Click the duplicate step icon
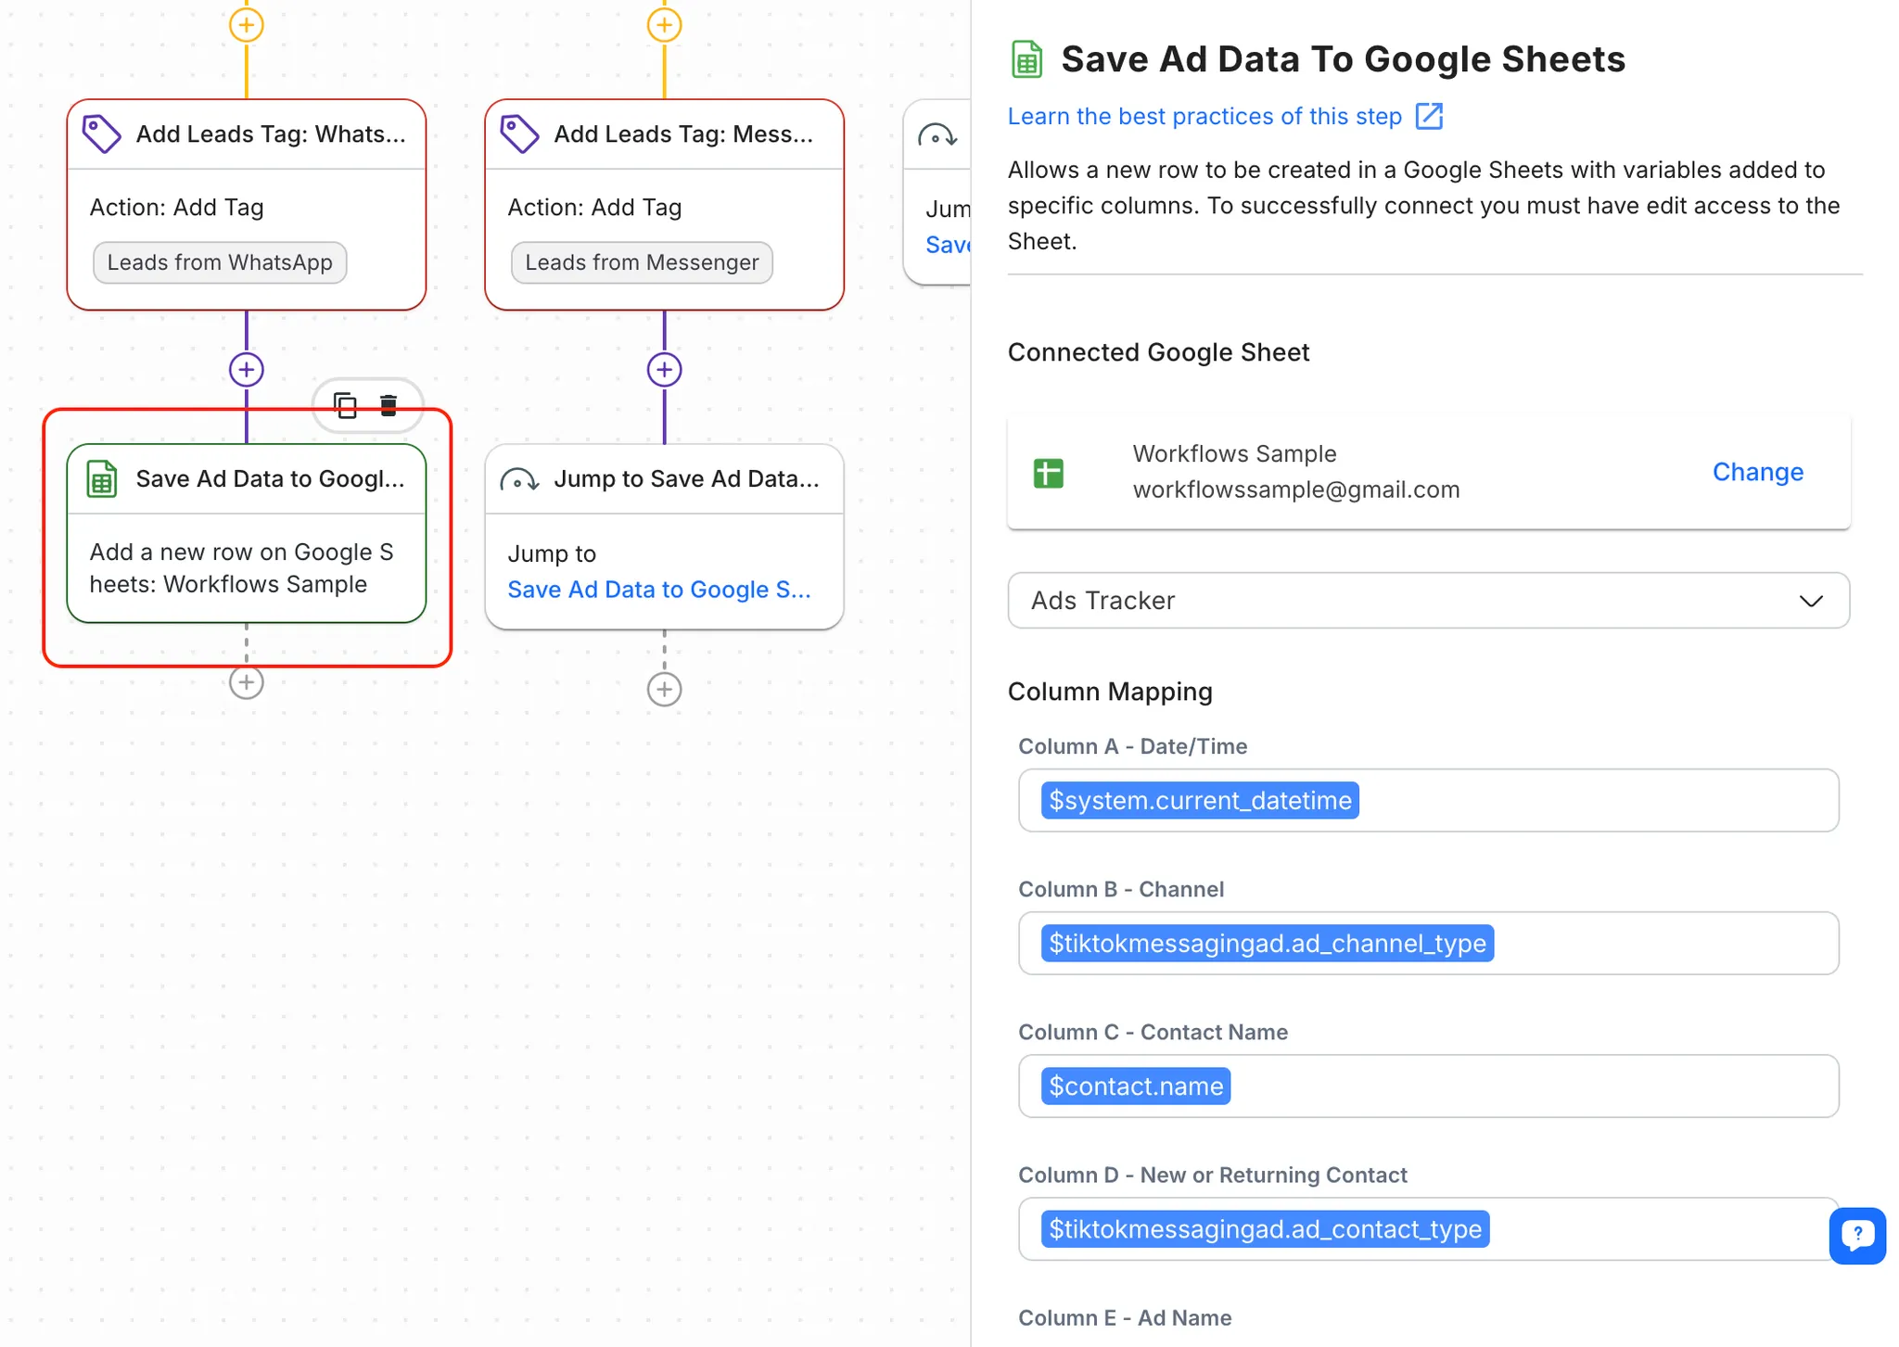1899x1347 pixels. click(345, 405)
